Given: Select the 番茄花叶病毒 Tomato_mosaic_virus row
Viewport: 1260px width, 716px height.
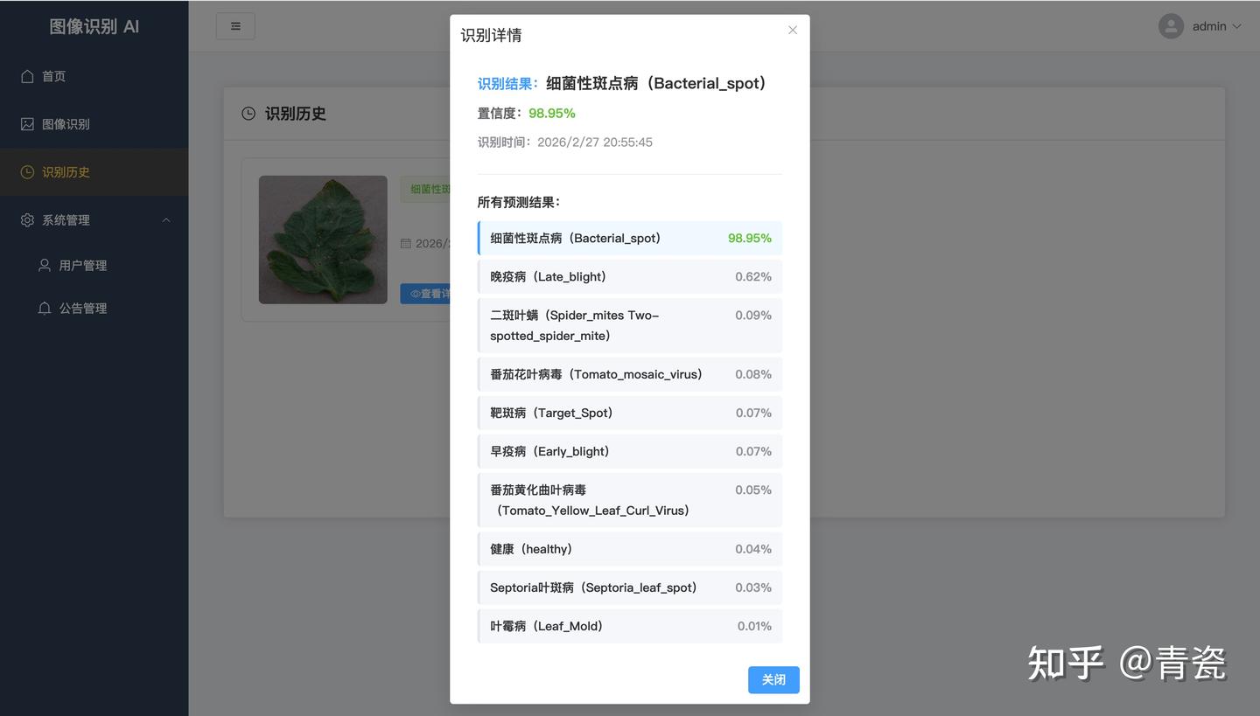Looking at the screenshot, I should click(630, 374).
